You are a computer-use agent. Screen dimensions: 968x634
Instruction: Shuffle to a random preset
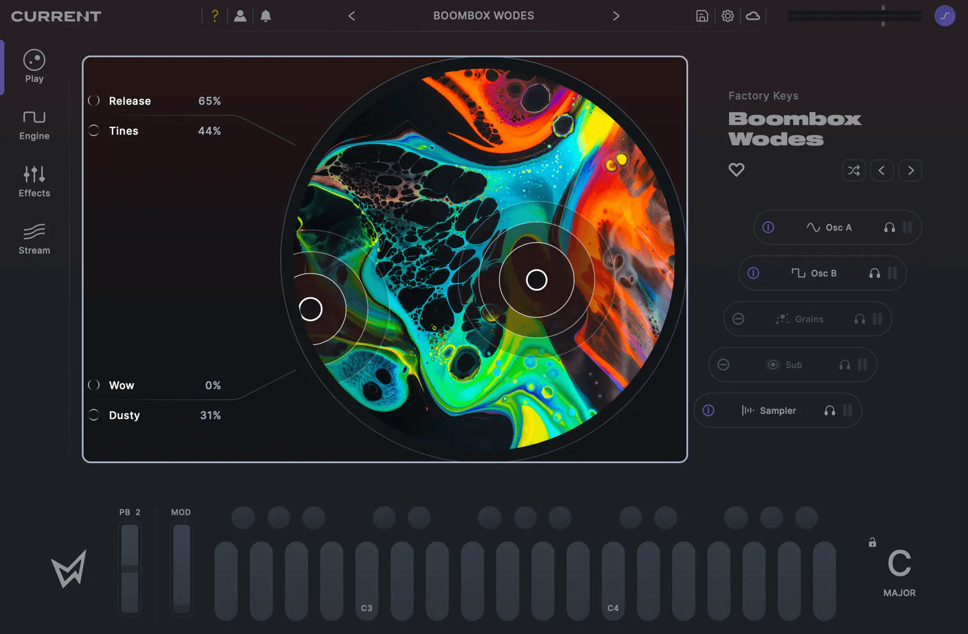(853, 170)
